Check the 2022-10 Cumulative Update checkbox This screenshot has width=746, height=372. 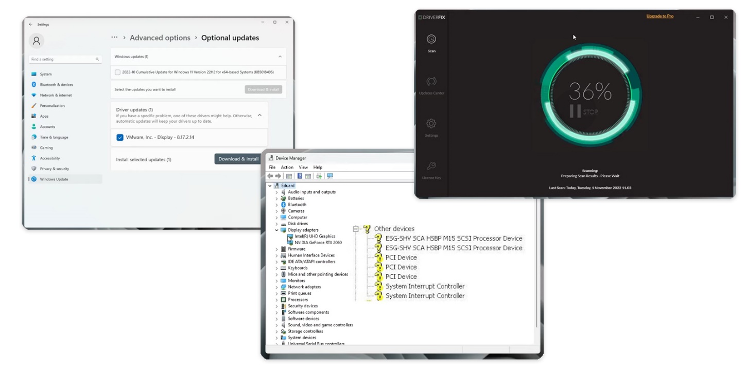(118, 72)
